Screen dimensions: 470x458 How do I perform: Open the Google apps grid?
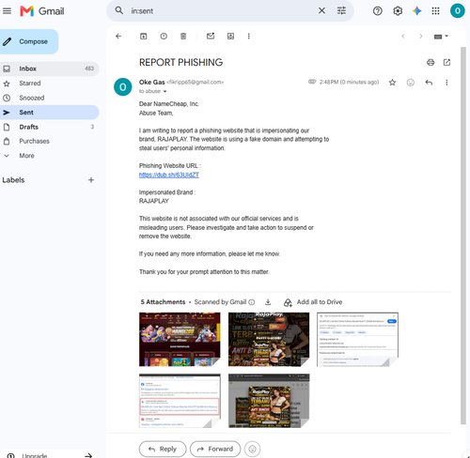(x=435, y=11)
